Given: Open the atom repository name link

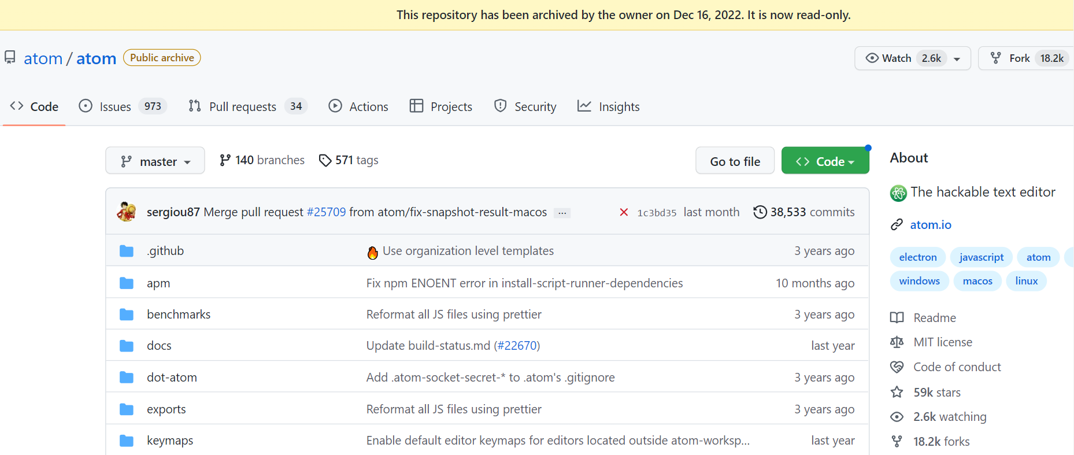Looking at the screenshot, I should [96, 58].
